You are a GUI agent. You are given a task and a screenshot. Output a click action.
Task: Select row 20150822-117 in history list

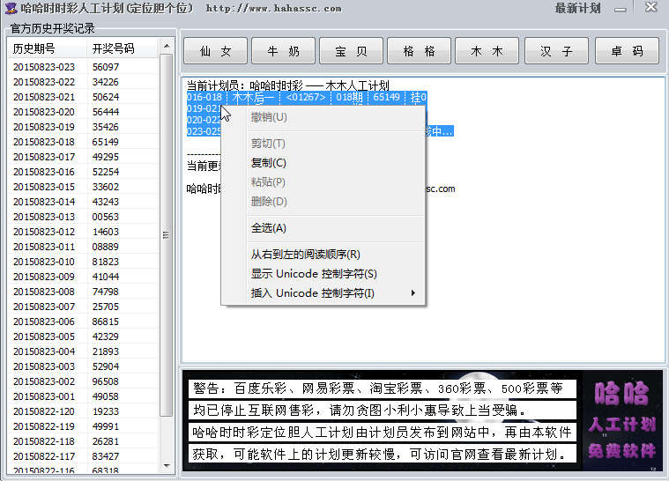click(x=83, y=456)
